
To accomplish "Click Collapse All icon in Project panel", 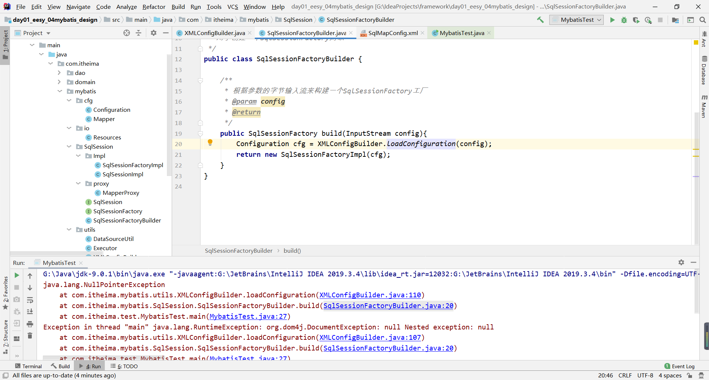I will [x=138, y=33].
